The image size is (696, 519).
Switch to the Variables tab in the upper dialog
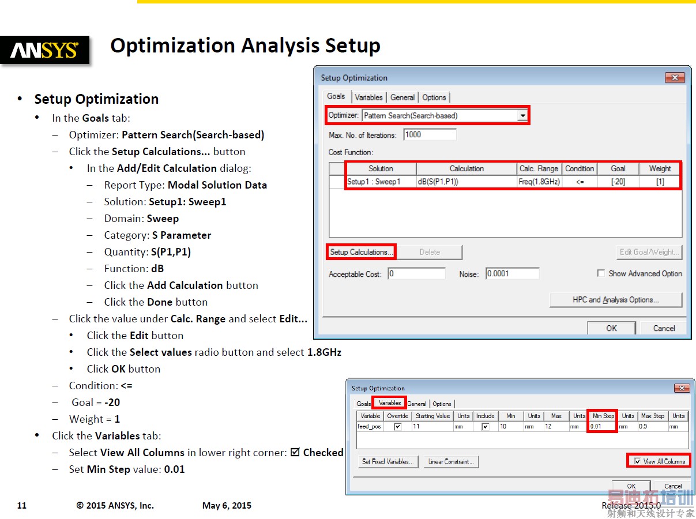[x=368, y=97]
